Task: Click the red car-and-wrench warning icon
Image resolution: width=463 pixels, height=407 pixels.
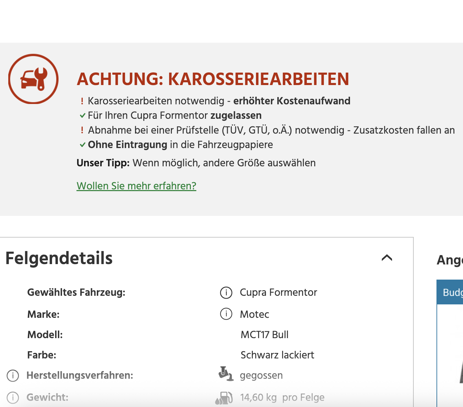Action: 33,79
